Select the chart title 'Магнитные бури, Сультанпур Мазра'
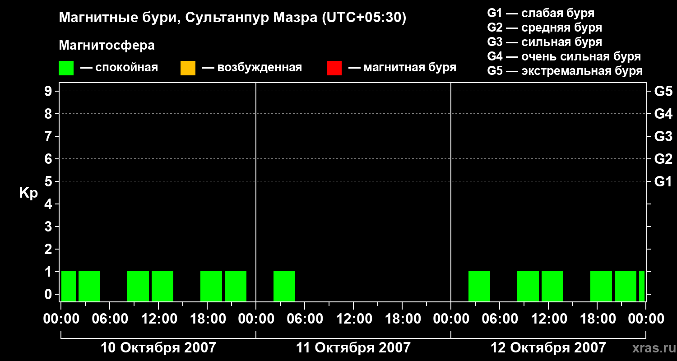Viewport: 677px width, 361px height. click(187, 18)
